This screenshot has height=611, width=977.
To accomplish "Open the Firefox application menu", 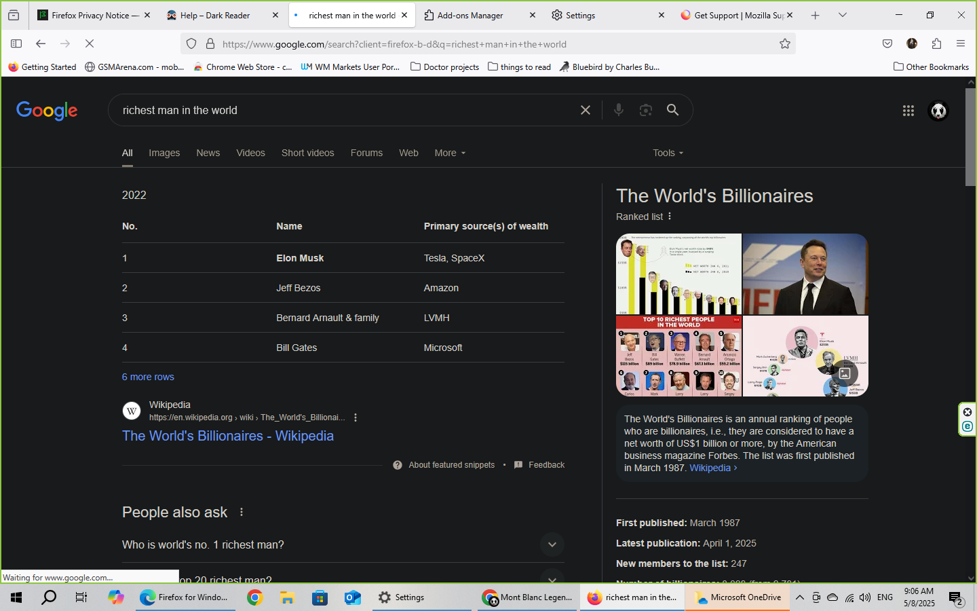I will (961, 43).
